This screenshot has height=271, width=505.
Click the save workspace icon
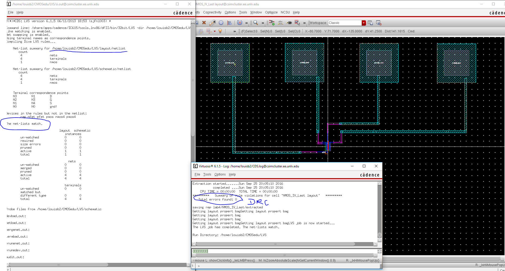point(370,23)
